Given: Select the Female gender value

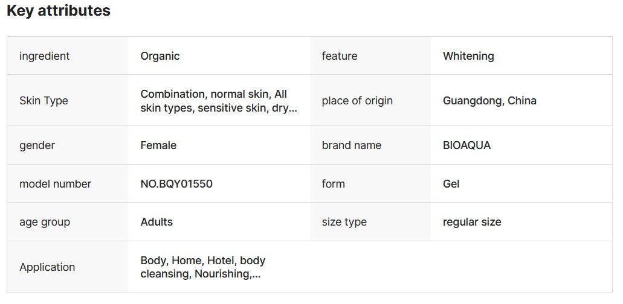Looking at the screenshot, I should coord(158,145).
